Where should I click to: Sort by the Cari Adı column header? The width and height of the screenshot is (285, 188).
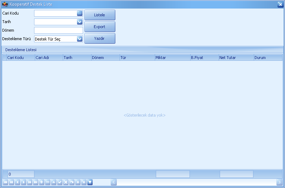point(49,58)
